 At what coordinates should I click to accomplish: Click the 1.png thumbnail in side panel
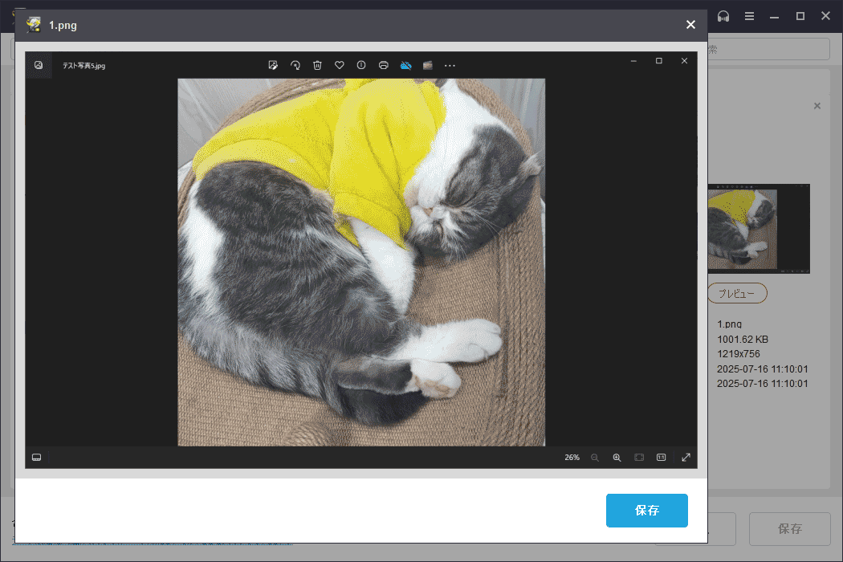pos(758,229)
